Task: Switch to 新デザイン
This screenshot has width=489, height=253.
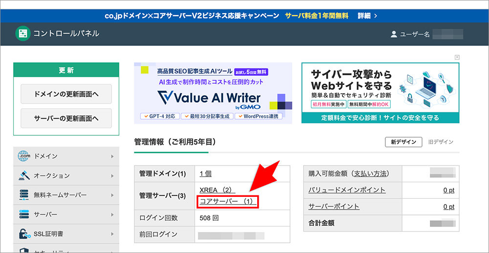Action: [x=403, y=142]
